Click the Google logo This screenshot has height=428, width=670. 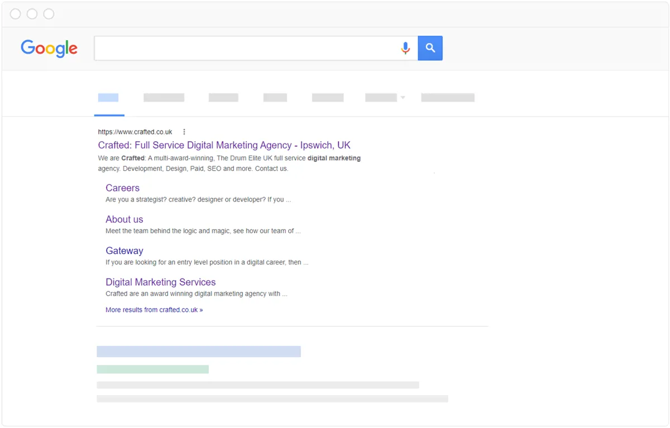click(49, 49)
